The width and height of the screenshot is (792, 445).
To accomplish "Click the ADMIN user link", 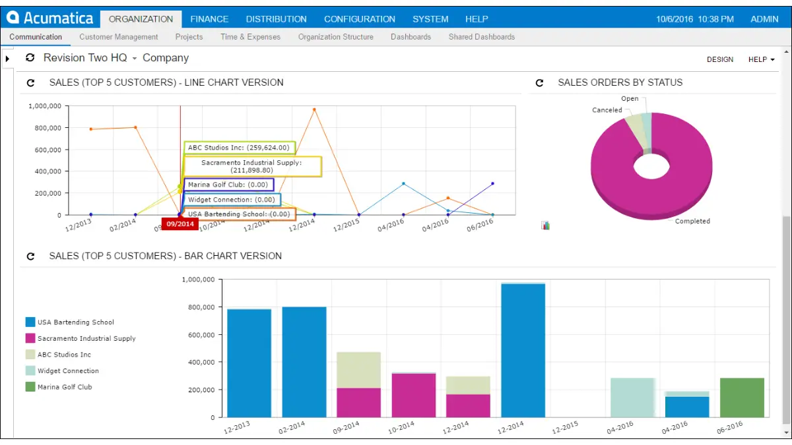I will click(764, 19).
